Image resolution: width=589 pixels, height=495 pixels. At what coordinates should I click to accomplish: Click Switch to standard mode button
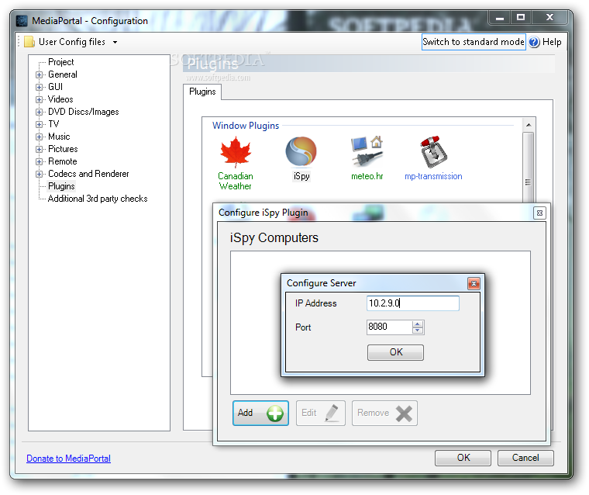474,42
